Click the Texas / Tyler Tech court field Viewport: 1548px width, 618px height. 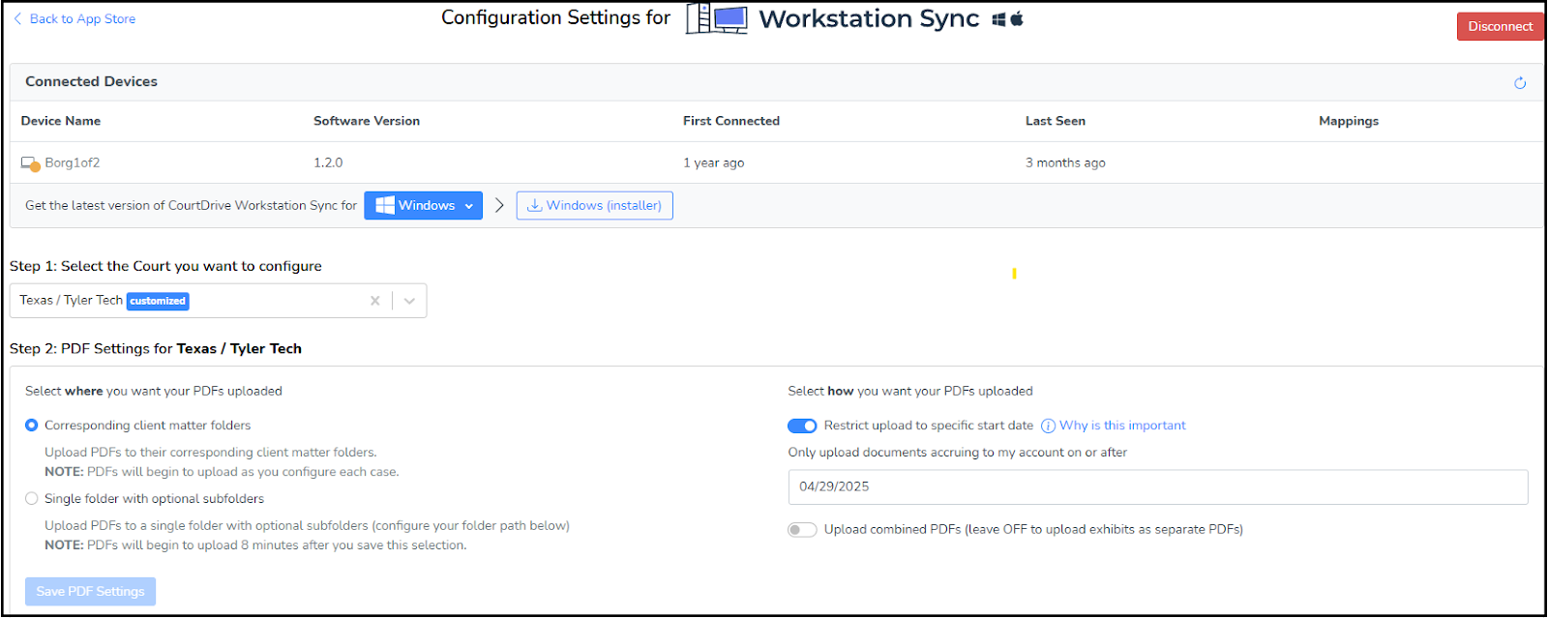tap(218, 301)
